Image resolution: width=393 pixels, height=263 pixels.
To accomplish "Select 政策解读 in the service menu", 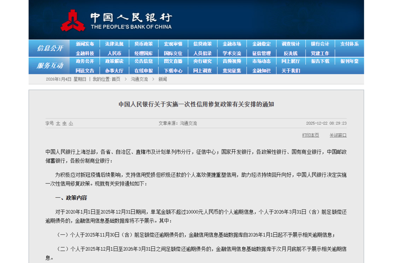I will pyautogui.click(x=114, y=61).
